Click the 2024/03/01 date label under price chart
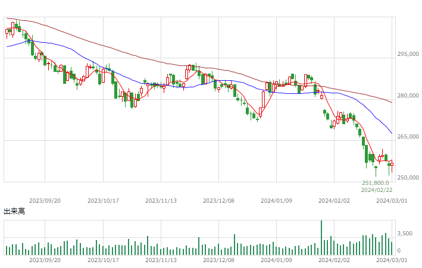Screen dimensions: 422x268 [x=392, y=200]
